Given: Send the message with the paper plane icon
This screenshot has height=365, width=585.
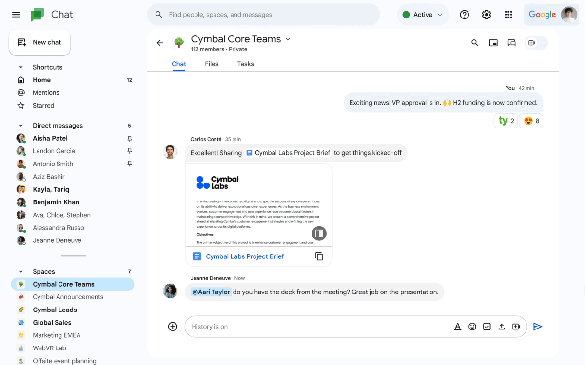Looking at the screenshot, I should tap(538, 327).
